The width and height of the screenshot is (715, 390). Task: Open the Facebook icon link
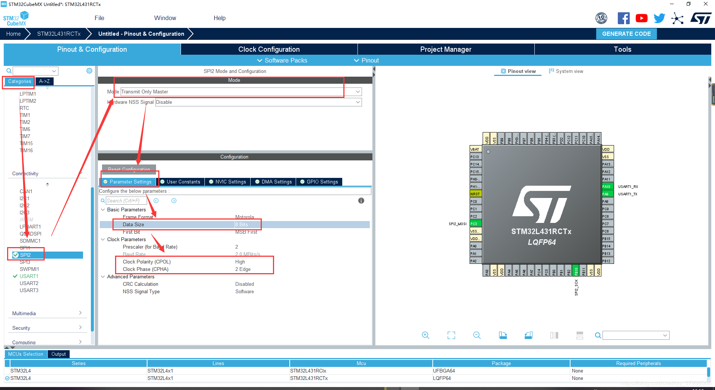[x=624, y=18]
